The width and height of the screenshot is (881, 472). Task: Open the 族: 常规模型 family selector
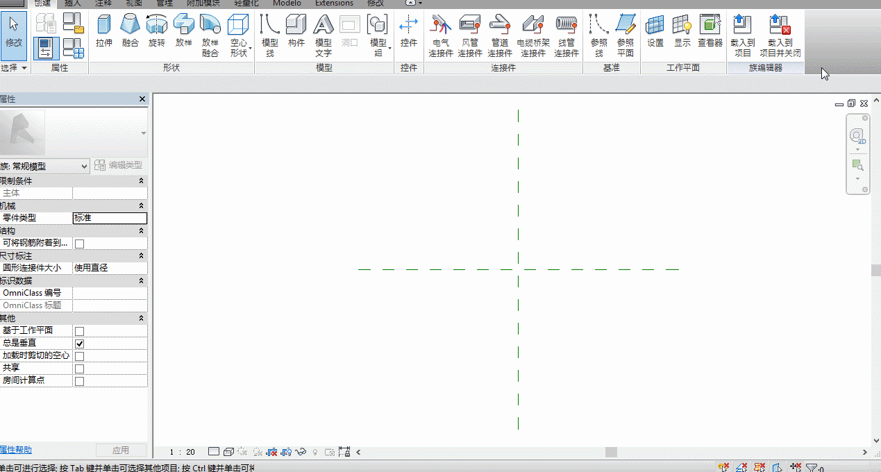click(44, 166)
